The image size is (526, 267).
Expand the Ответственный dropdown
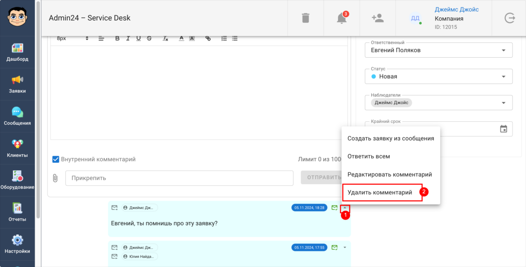tap(504, 50)
